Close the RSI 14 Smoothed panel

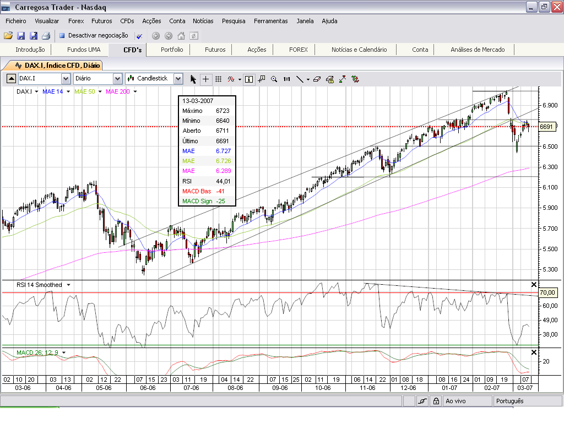[x=534, y=285]
